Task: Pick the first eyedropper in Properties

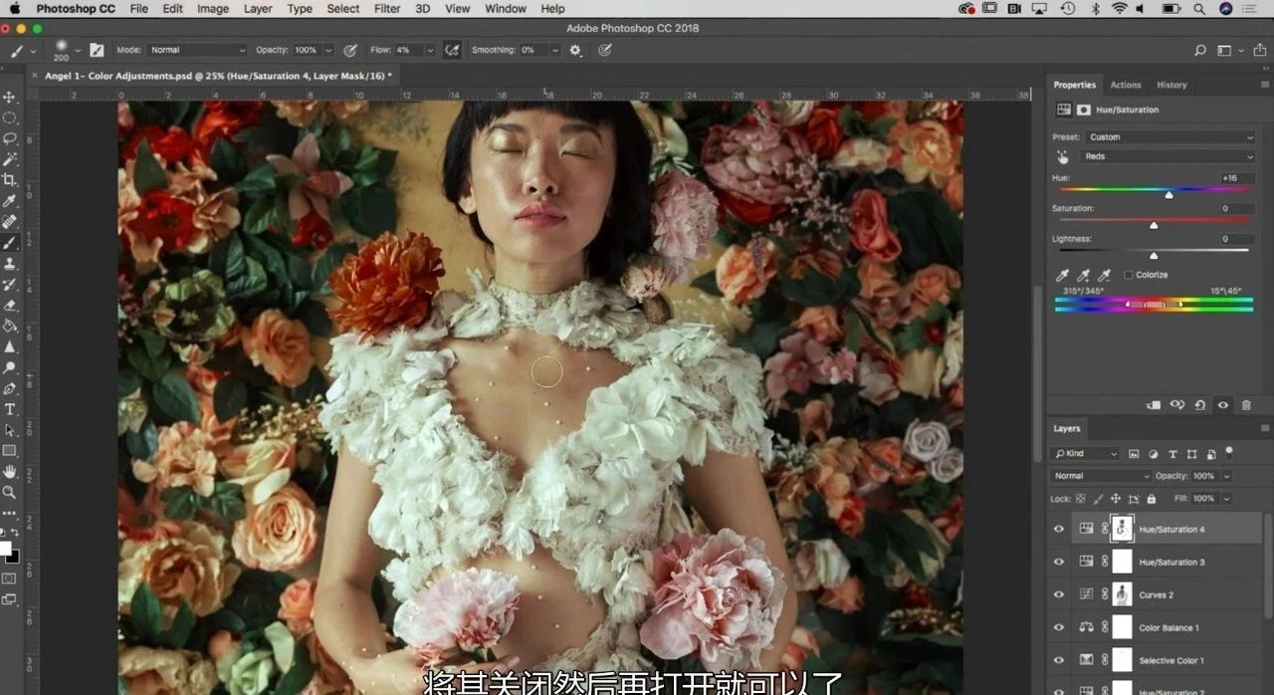Action: point(1063,275)
